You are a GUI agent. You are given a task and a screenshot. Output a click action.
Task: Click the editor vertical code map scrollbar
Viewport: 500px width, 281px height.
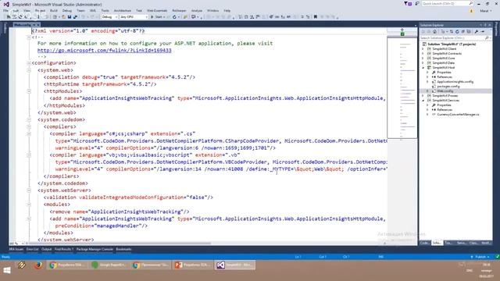(402, 87)
